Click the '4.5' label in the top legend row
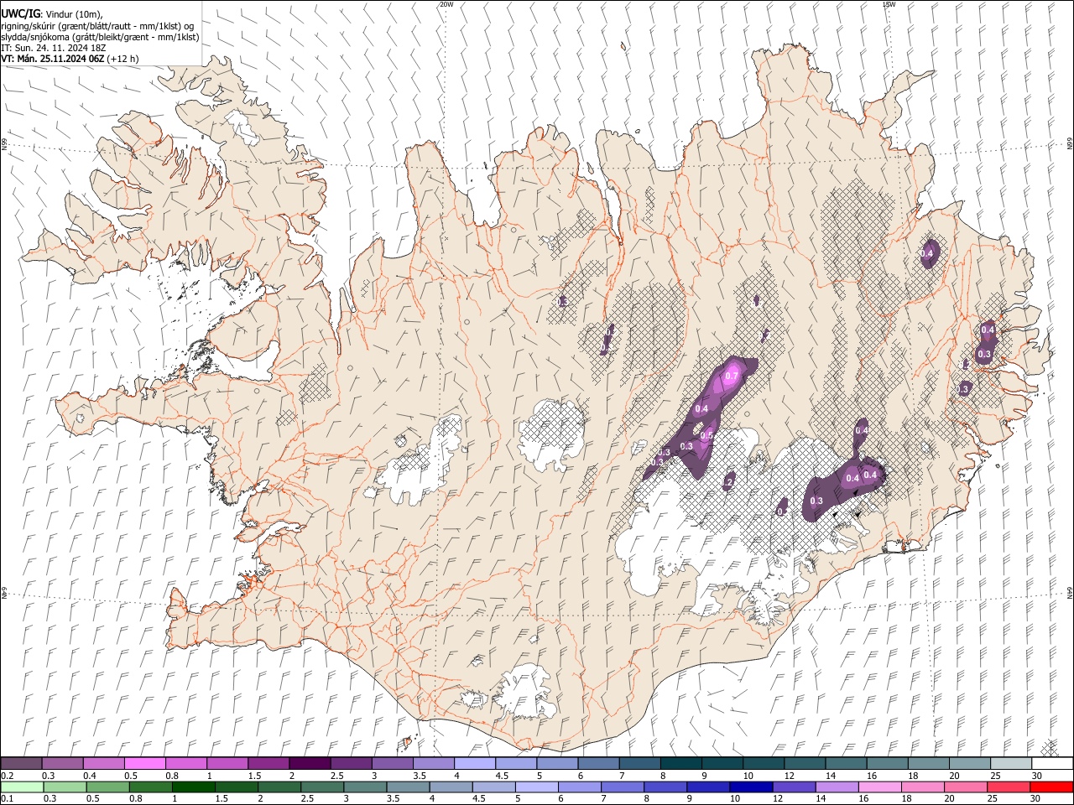 [x=502, y=776]
